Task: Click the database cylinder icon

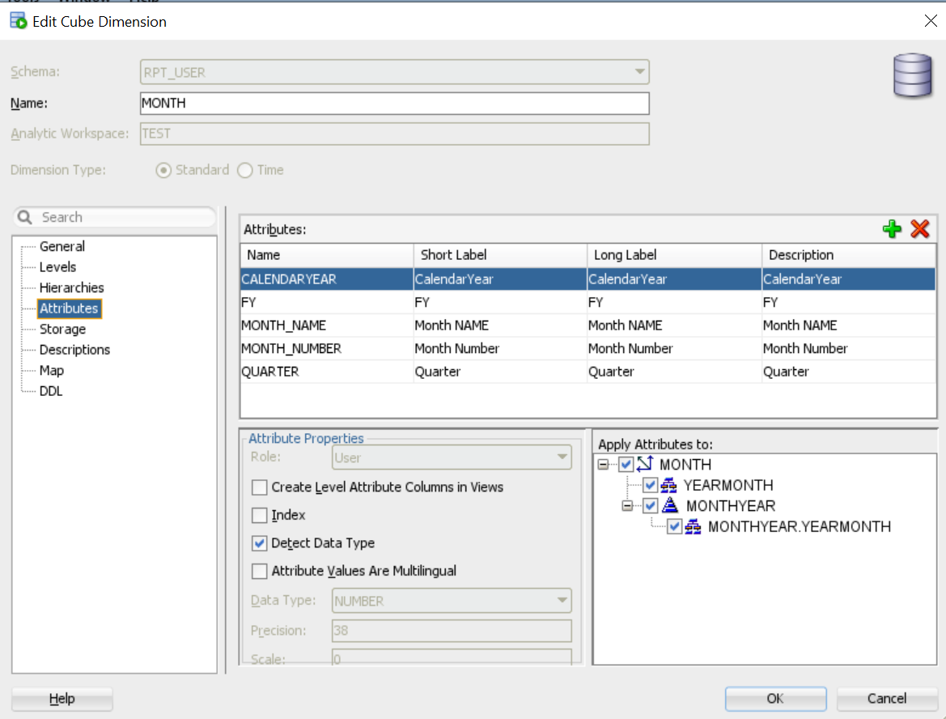Action: pyautogui.click(x=912, y=76)
